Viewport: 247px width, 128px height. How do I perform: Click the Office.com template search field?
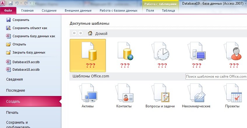tap(216, 77)
